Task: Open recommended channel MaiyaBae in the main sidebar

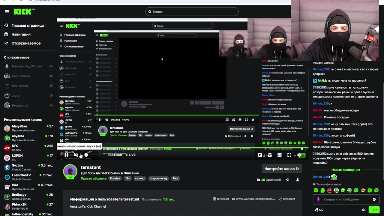Action: pos(28,128)
